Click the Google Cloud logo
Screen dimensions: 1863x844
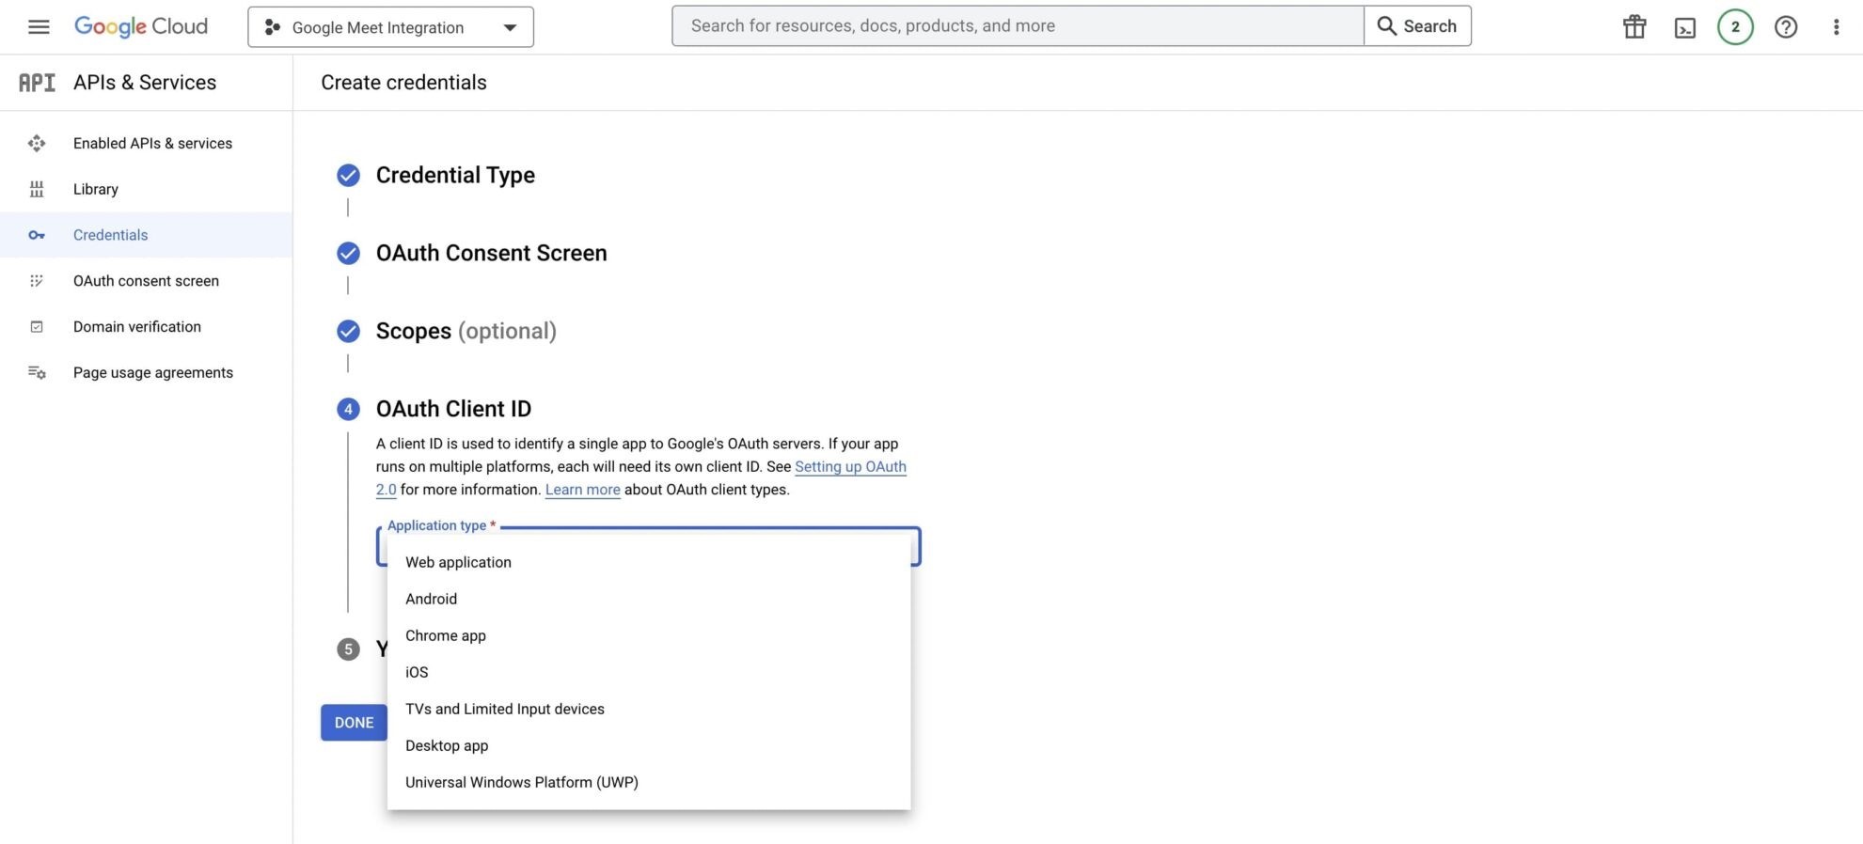(x=141, y=26)
